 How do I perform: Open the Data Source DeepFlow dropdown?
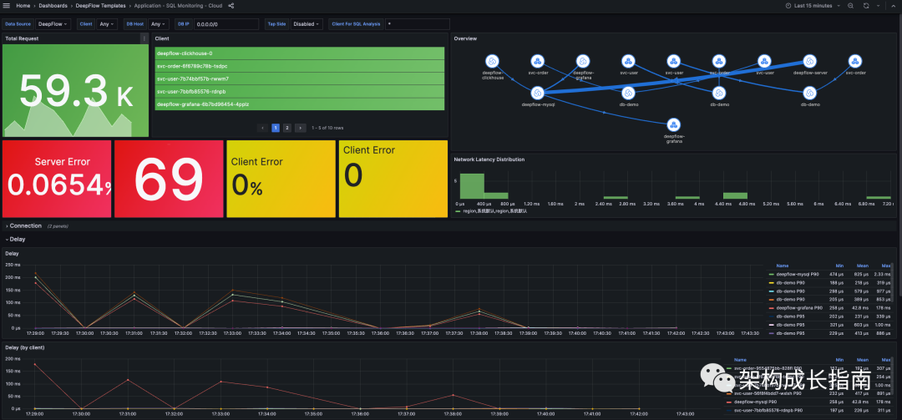[53, 24]
